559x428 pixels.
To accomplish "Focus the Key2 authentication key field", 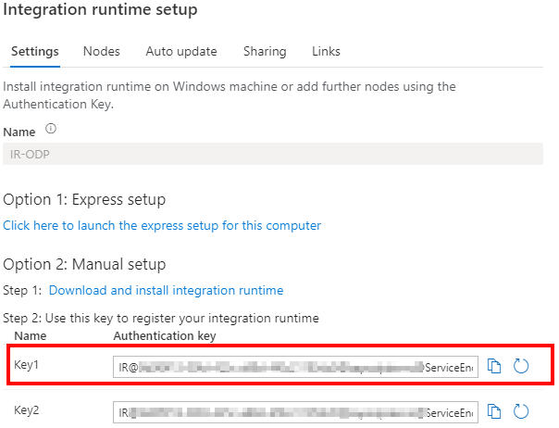I will click(295, 412).
